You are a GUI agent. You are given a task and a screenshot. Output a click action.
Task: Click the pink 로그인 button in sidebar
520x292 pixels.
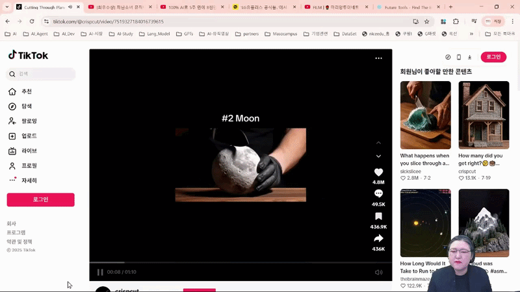click(40, 200)
